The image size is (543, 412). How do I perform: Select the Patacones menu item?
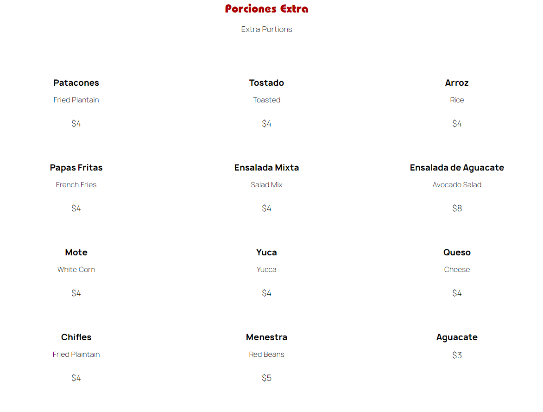click(76, 83)
